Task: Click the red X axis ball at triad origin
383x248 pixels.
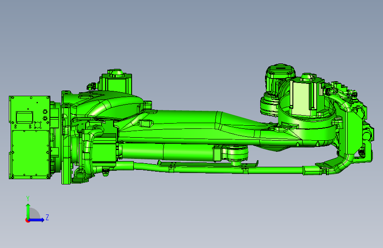Action: [x=27, y=220]
